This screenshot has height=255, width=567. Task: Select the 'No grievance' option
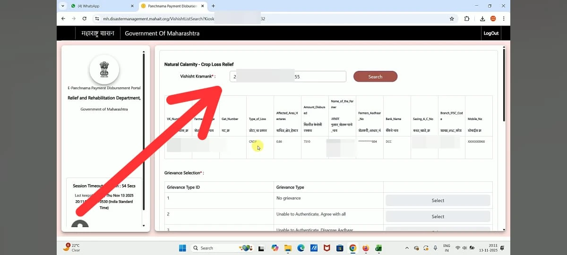point(438,200)
